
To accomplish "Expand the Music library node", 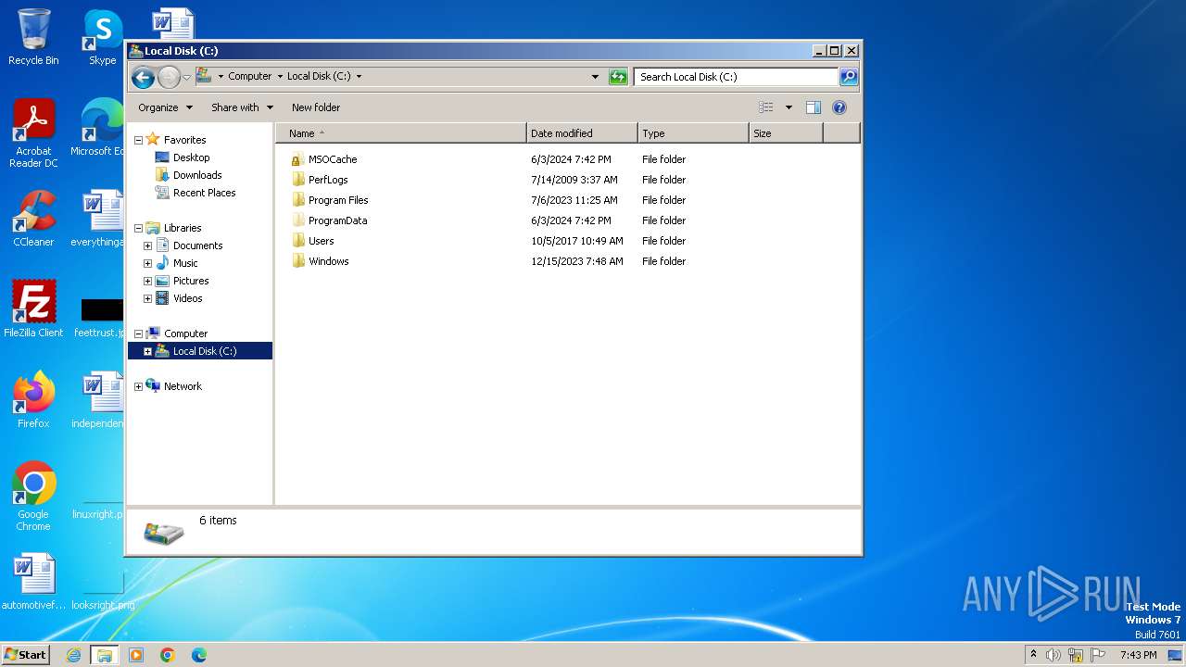I will (147, 263).
